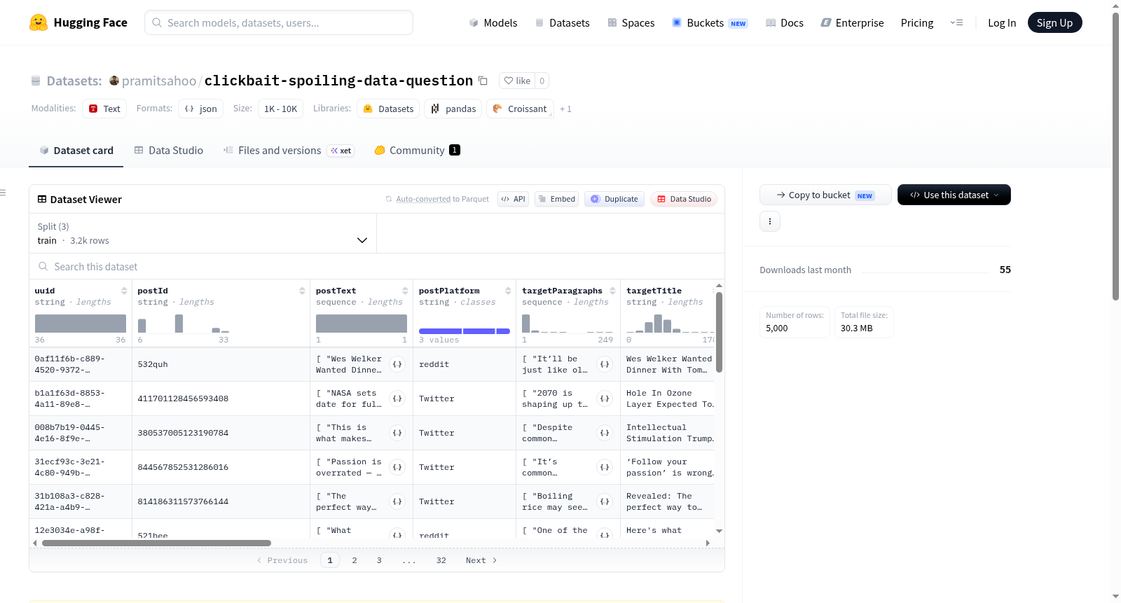Viewport: 1121px width, 603px height.
Task: Click the heart like button
Action: click(517, 81)
